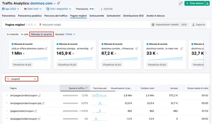The image size is (212, 124).
Task: Click the horizontal table scrollbar
Action: pos(88,91)
